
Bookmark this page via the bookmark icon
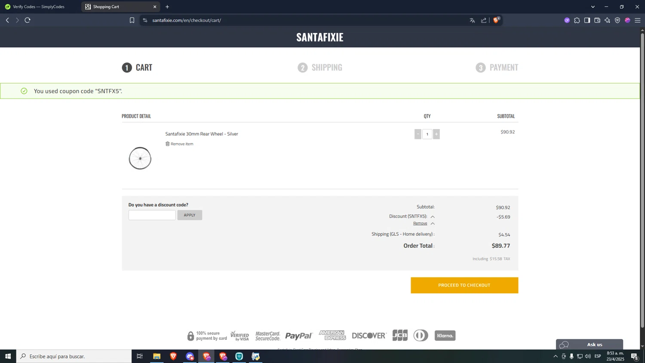[x=132, y=20]
